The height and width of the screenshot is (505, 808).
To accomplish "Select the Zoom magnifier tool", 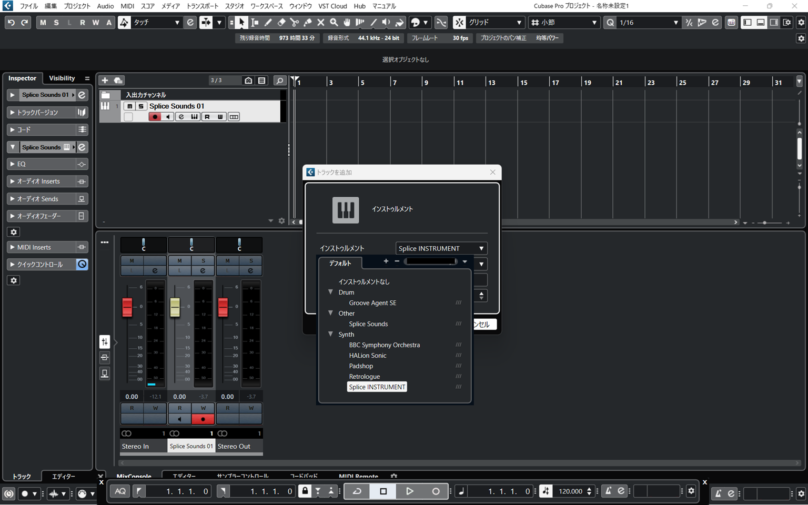I will [334, 23].
